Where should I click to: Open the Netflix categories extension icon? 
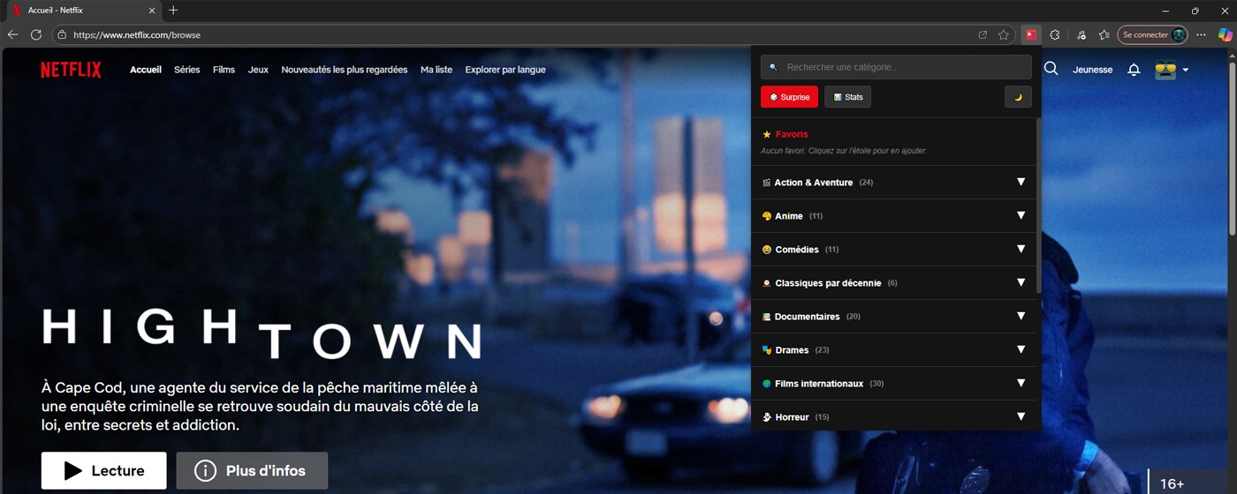[1030, 34]
